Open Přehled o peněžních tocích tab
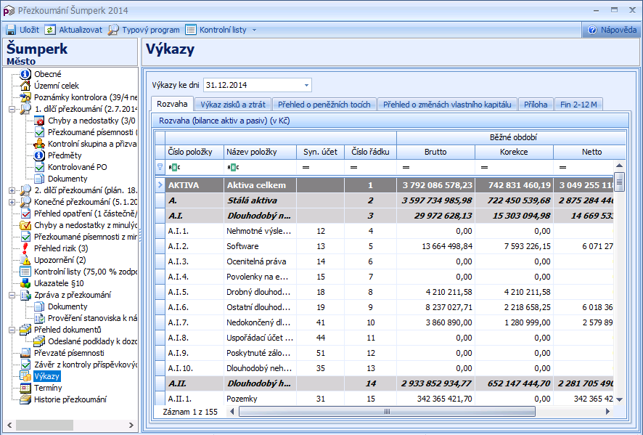The height and width of the screenshot is (435, 643). coord(324,105)
